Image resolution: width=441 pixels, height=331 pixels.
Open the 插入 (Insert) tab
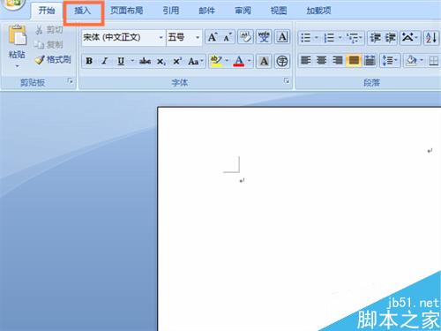(x=83, y=11)
